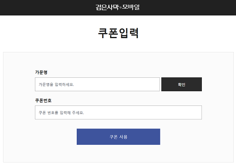The image size is (236, 164).
Task: Select the family name text box
Action: point(97,84)
